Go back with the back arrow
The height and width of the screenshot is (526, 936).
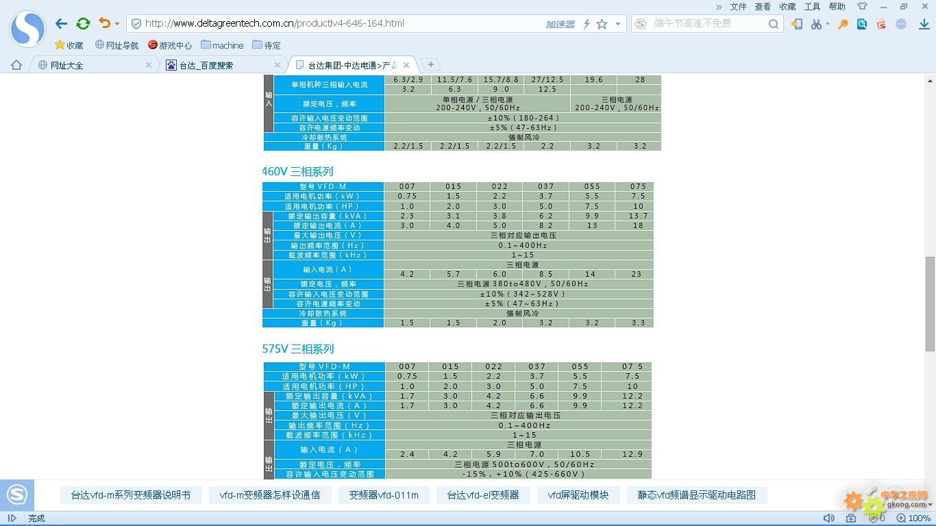[61, 23]
